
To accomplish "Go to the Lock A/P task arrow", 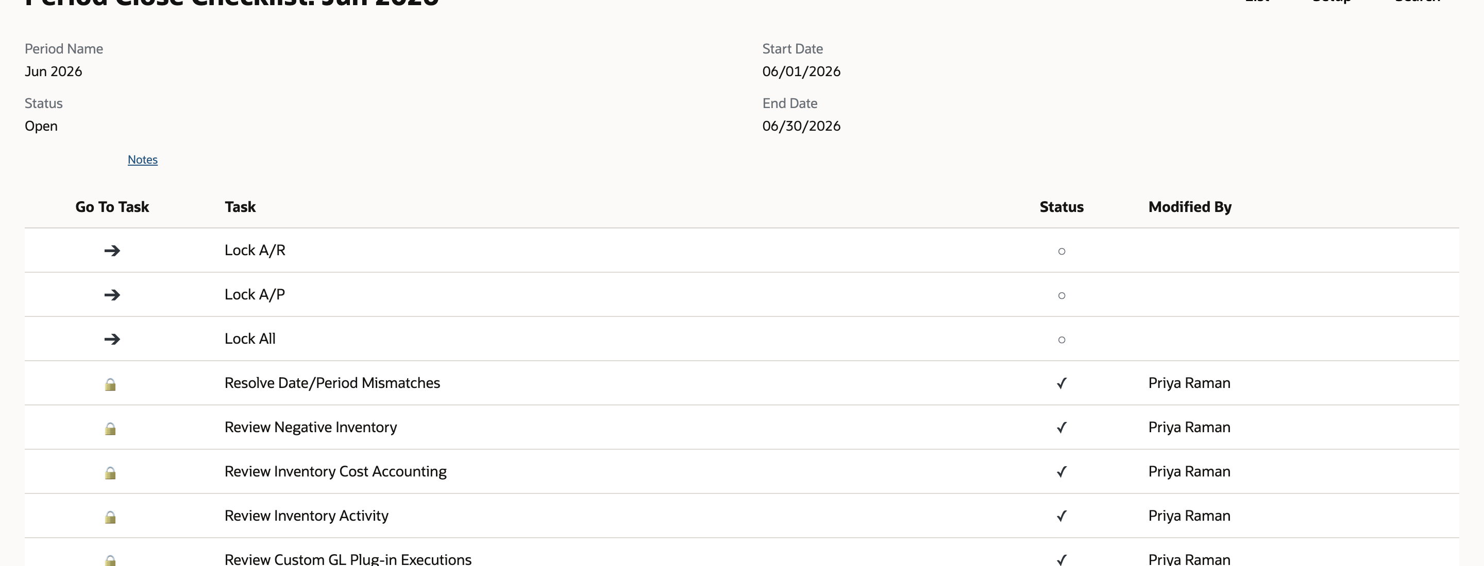I will tap(112, 295).
